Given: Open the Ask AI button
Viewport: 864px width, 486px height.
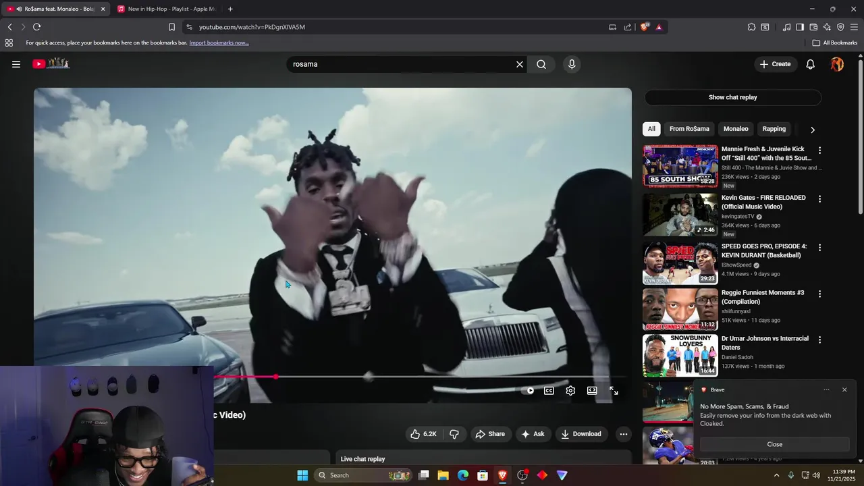Looking at the screenshot, I should click(533, 434).
